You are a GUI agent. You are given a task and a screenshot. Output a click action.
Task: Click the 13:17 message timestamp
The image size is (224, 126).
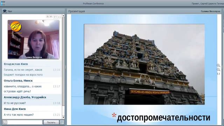[56, 86]
